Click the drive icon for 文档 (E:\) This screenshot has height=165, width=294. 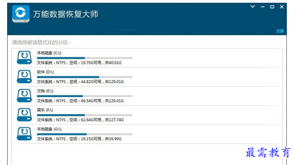(24, 96)
